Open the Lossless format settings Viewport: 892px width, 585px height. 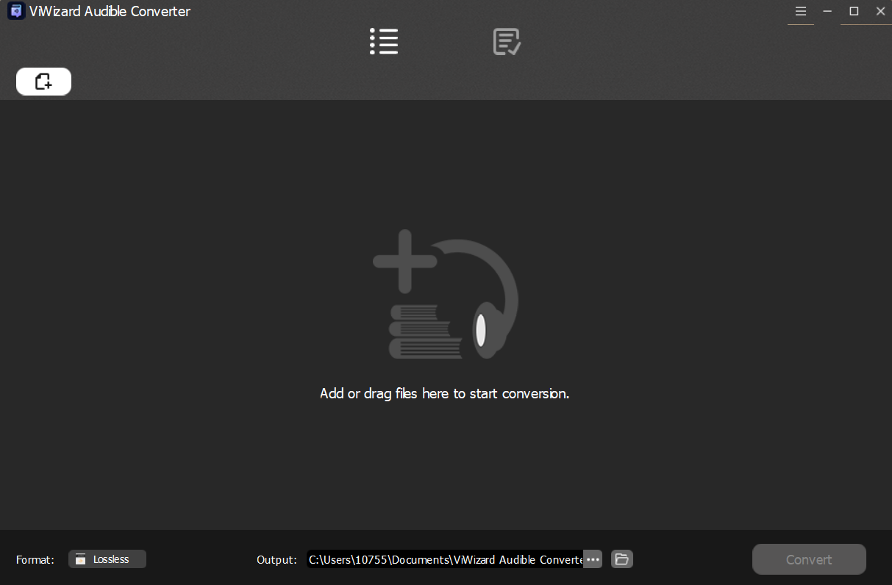107,559
